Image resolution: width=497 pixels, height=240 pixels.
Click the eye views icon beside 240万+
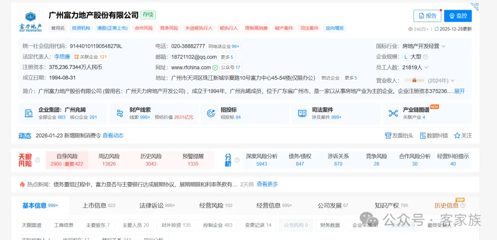pyautogui.click(x=410, y=29)
